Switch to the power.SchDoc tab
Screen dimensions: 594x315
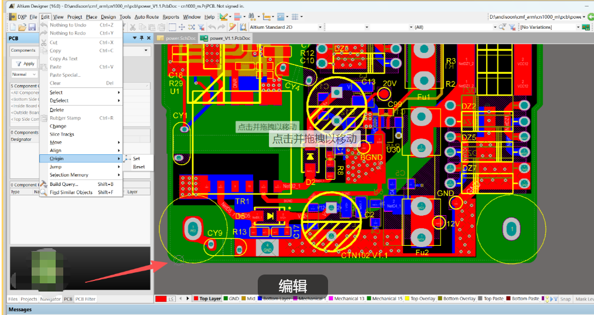(x=176, y=38)
